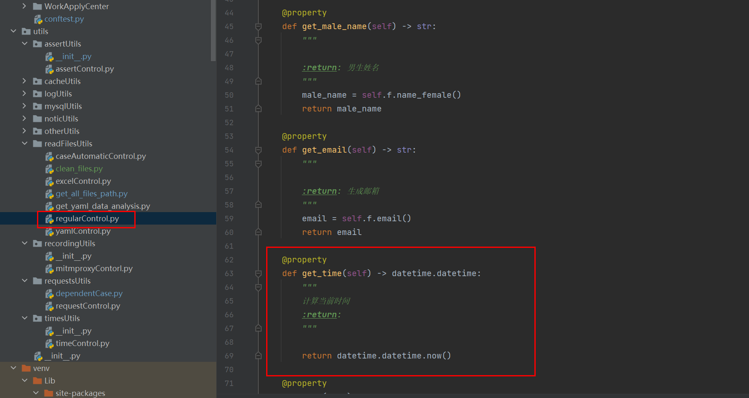Click the project tree vertical scrollbar
749x398 pixels.
coord(213,30)
